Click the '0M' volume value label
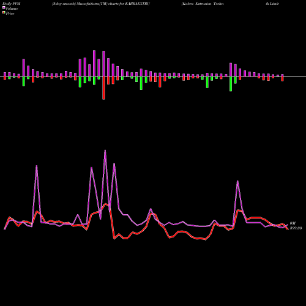306x306 pixels. click(x=293, y=223)
